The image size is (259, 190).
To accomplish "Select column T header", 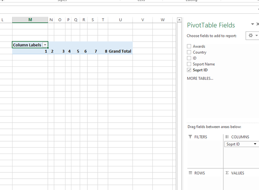I will (x=103, y=20).
